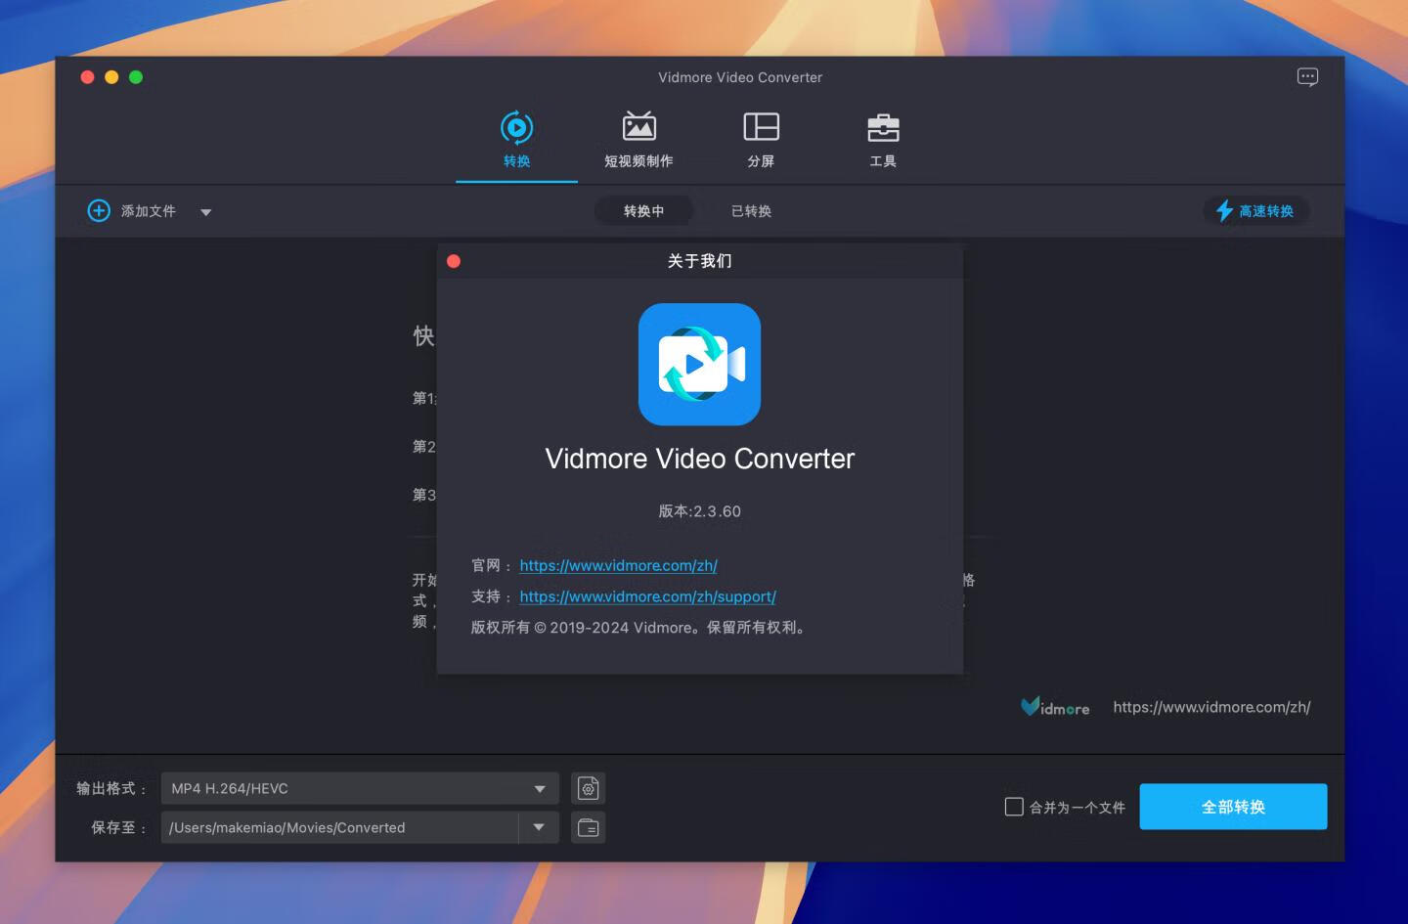Expand the save path dropdown arrow

(539, 827)
